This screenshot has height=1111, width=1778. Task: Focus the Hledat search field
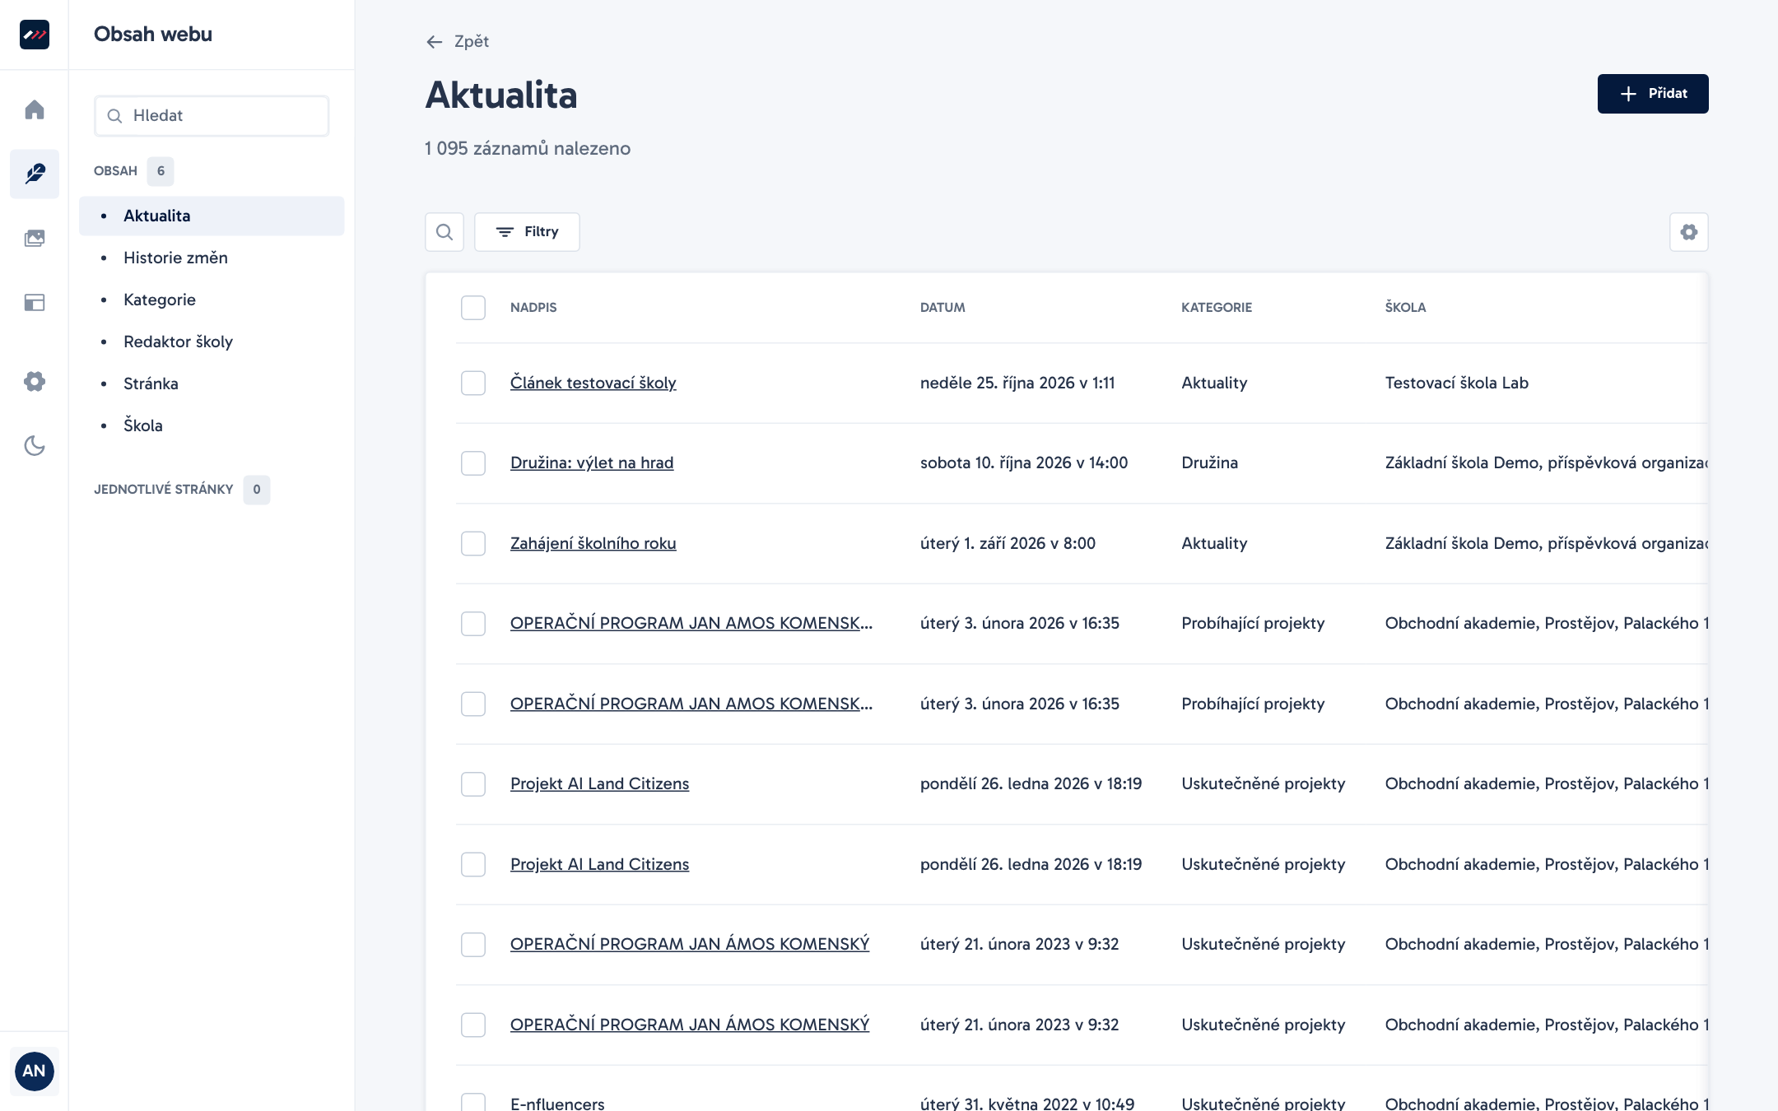point(212,116)
